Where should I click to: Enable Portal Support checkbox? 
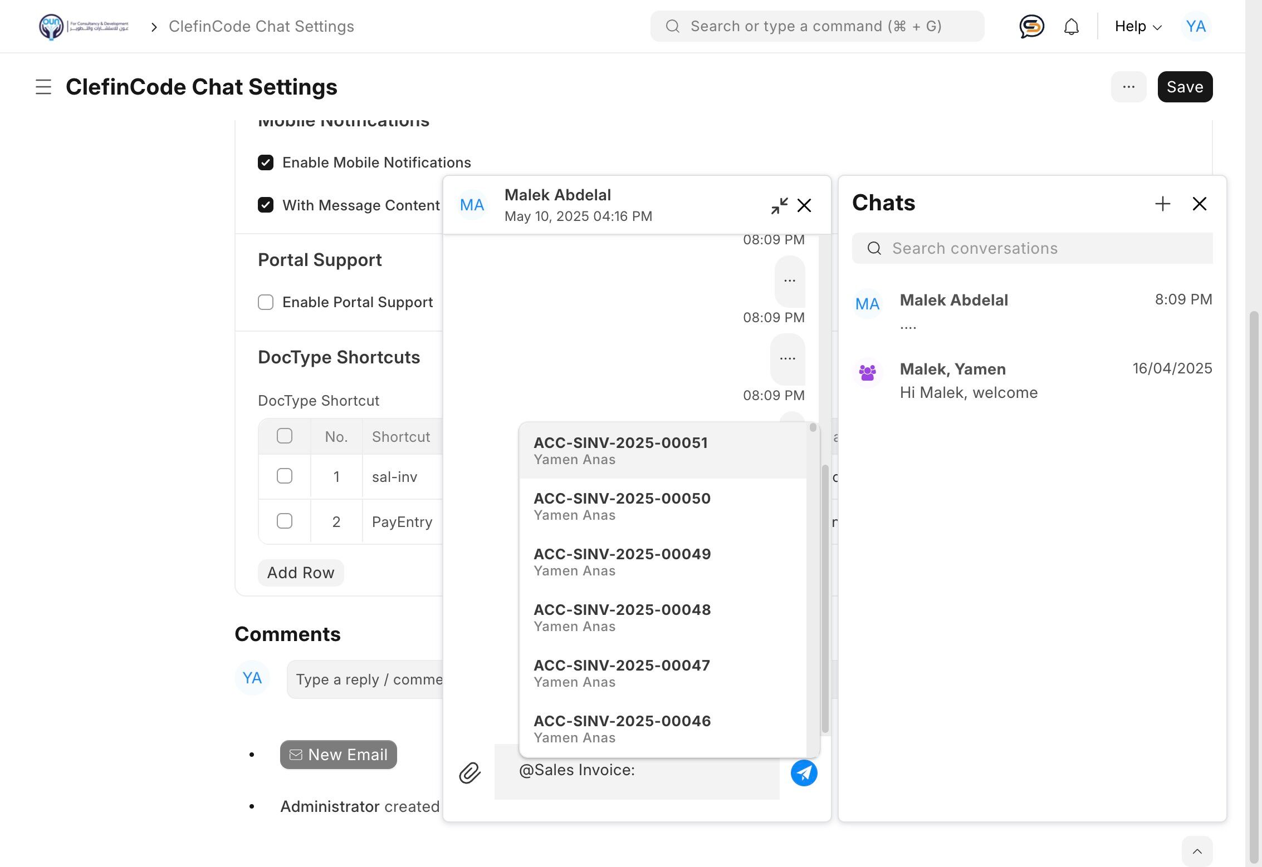[266, 302]
